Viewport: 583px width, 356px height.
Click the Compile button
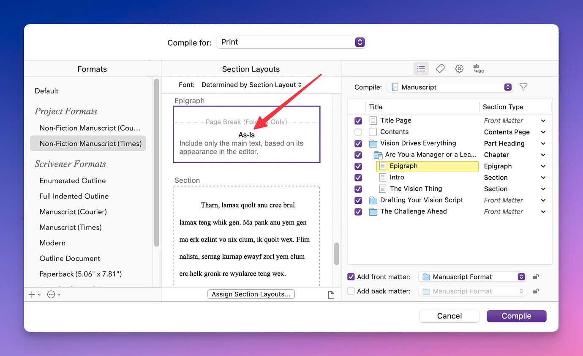coord(516,316)
